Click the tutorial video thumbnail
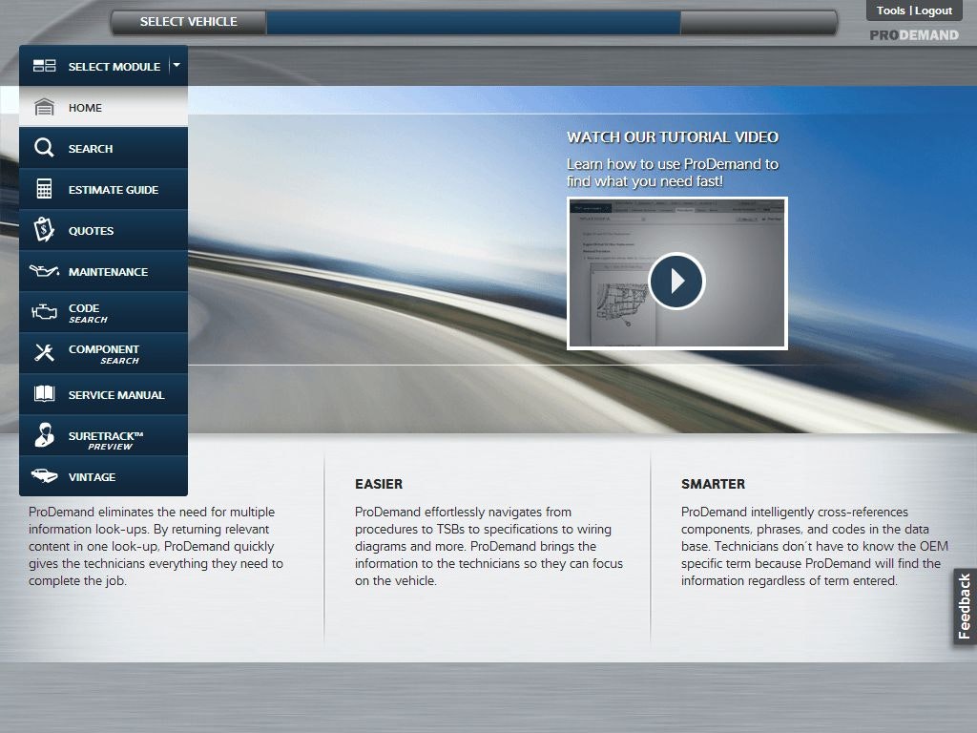This screenshot has height=733, width=977. [x=677, y=273]
